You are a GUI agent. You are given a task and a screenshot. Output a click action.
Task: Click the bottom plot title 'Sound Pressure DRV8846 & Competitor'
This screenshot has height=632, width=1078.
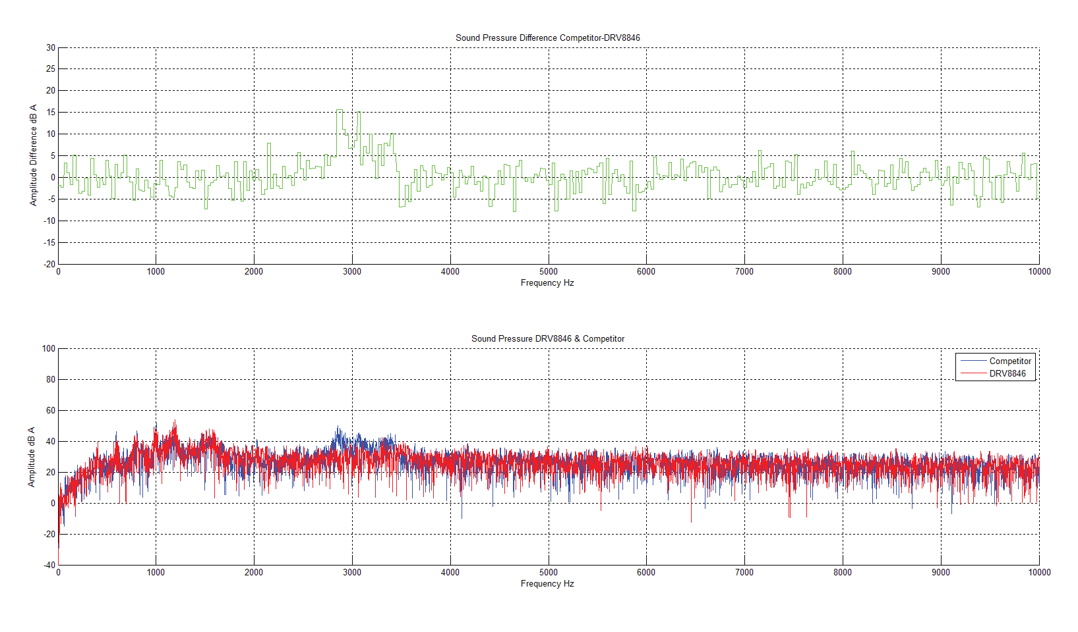(547, 338)
